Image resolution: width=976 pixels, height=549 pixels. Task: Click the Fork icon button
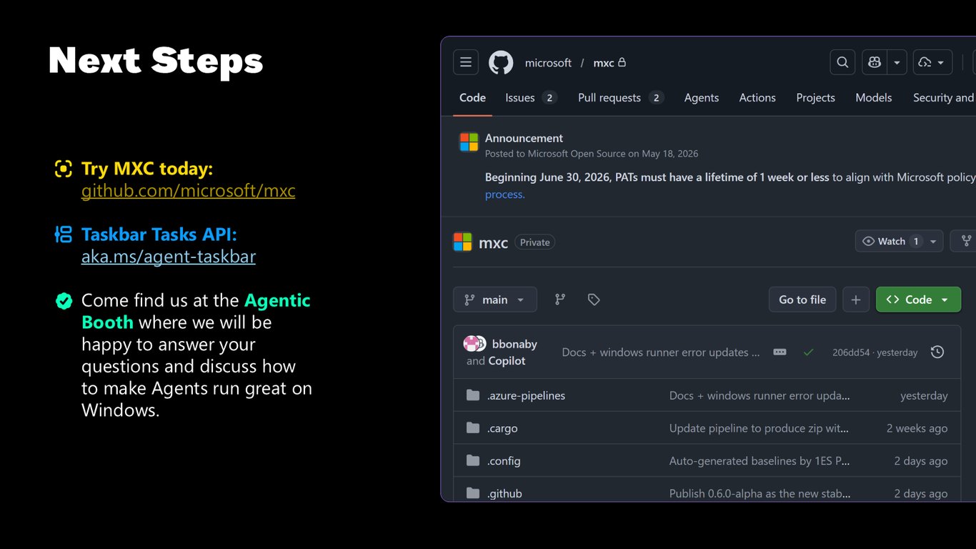coord(967,242)
